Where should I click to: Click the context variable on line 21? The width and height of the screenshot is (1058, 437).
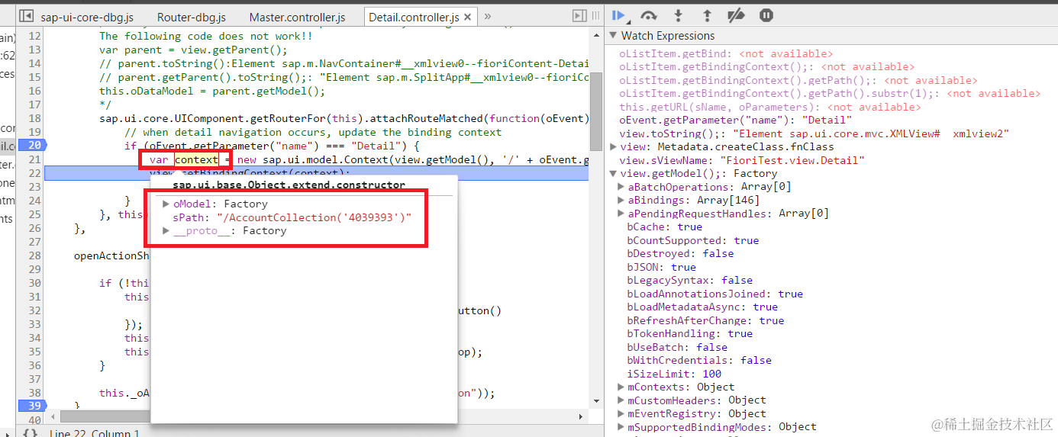[x=196, y=159]
